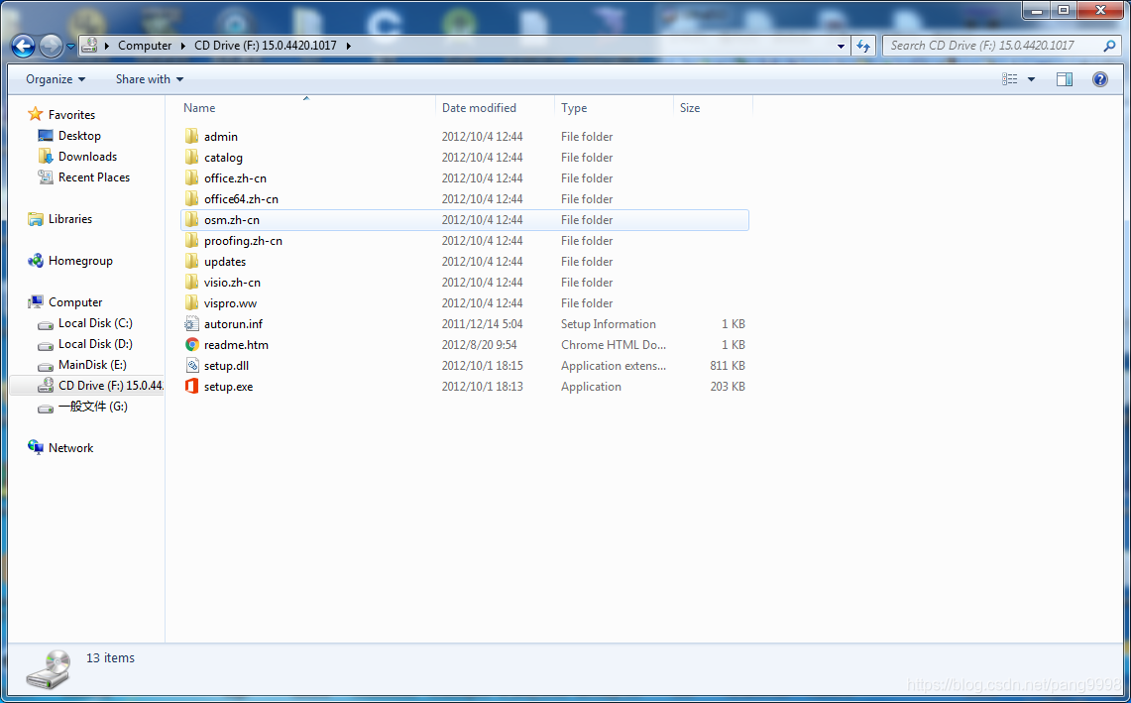Select the updates folder icon
Viewport: 1131px width, 703px height.
click(x=191, y=262)
